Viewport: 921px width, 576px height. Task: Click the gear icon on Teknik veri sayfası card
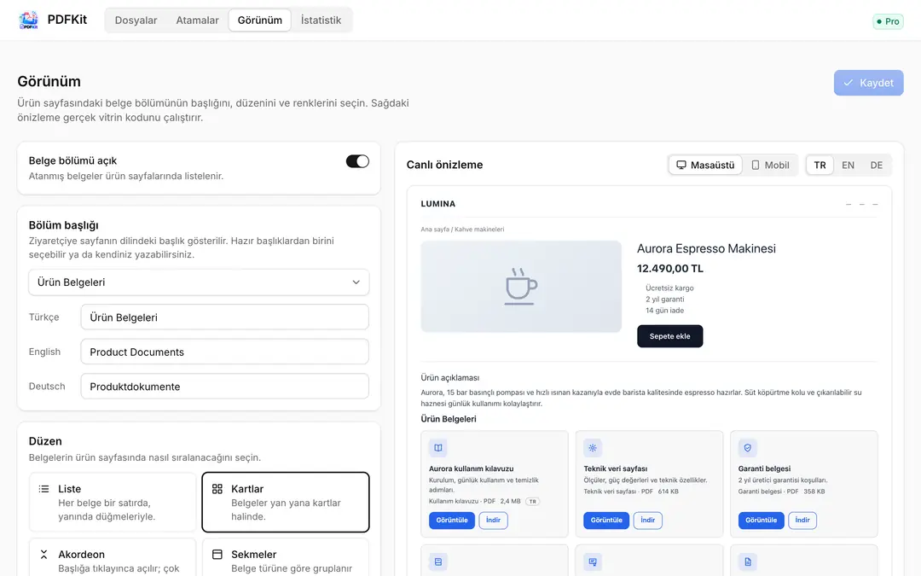point(593,448)
